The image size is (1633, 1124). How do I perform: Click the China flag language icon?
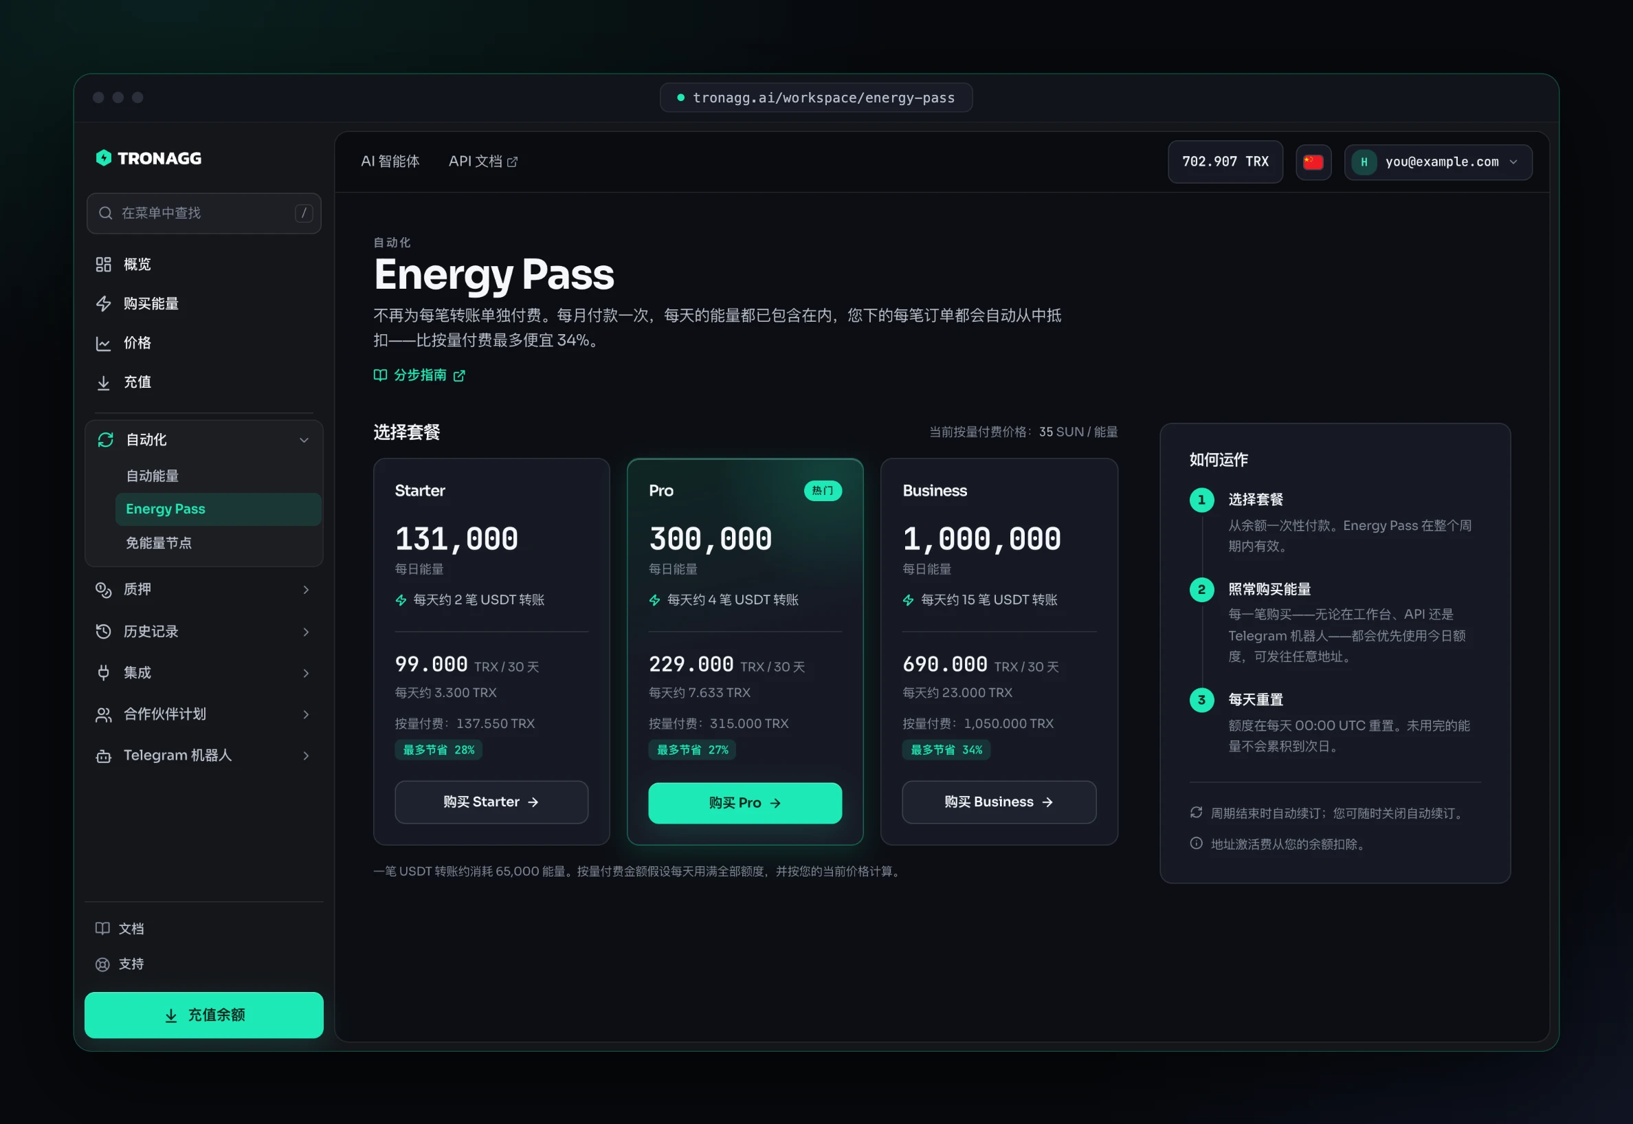click(x=1313, y=162)
